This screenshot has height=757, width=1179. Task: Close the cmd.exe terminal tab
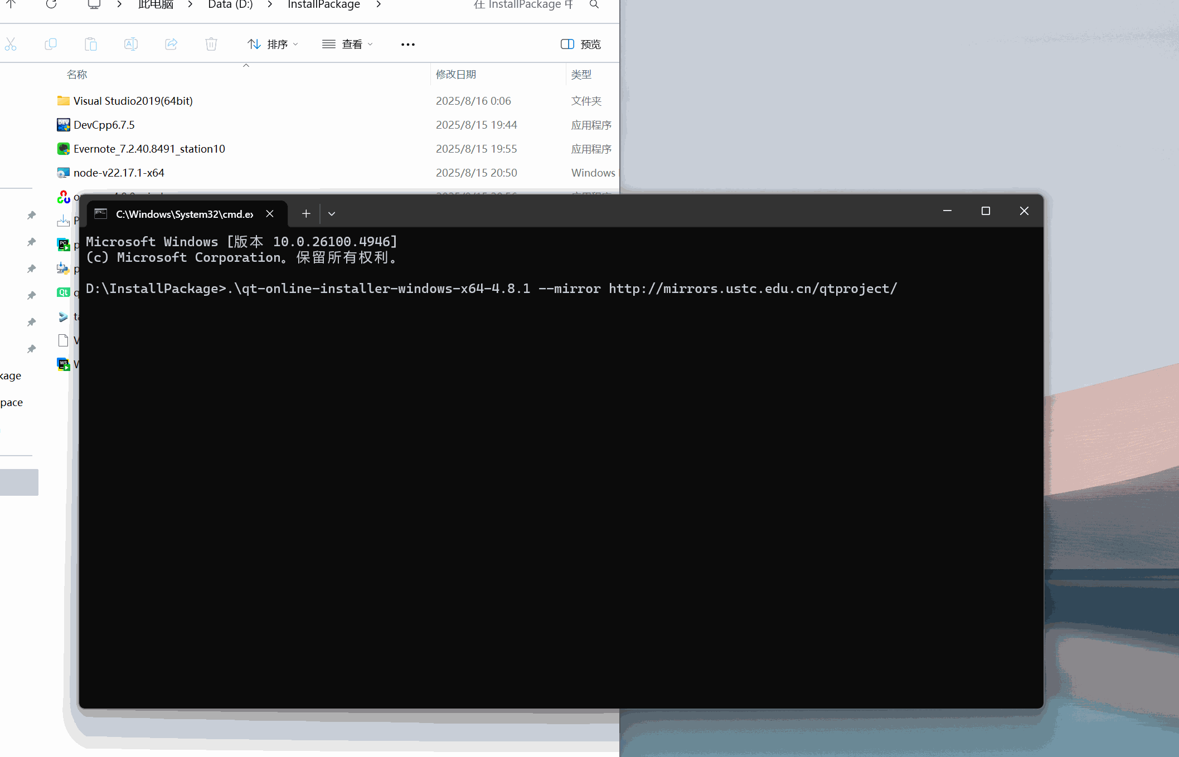270,214
